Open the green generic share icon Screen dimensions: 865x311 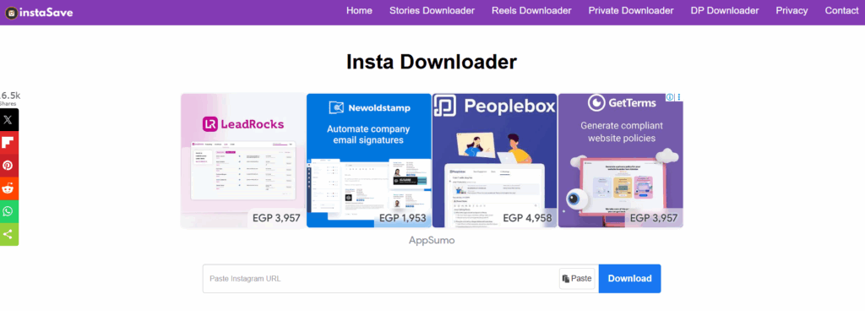click(8, 234)
